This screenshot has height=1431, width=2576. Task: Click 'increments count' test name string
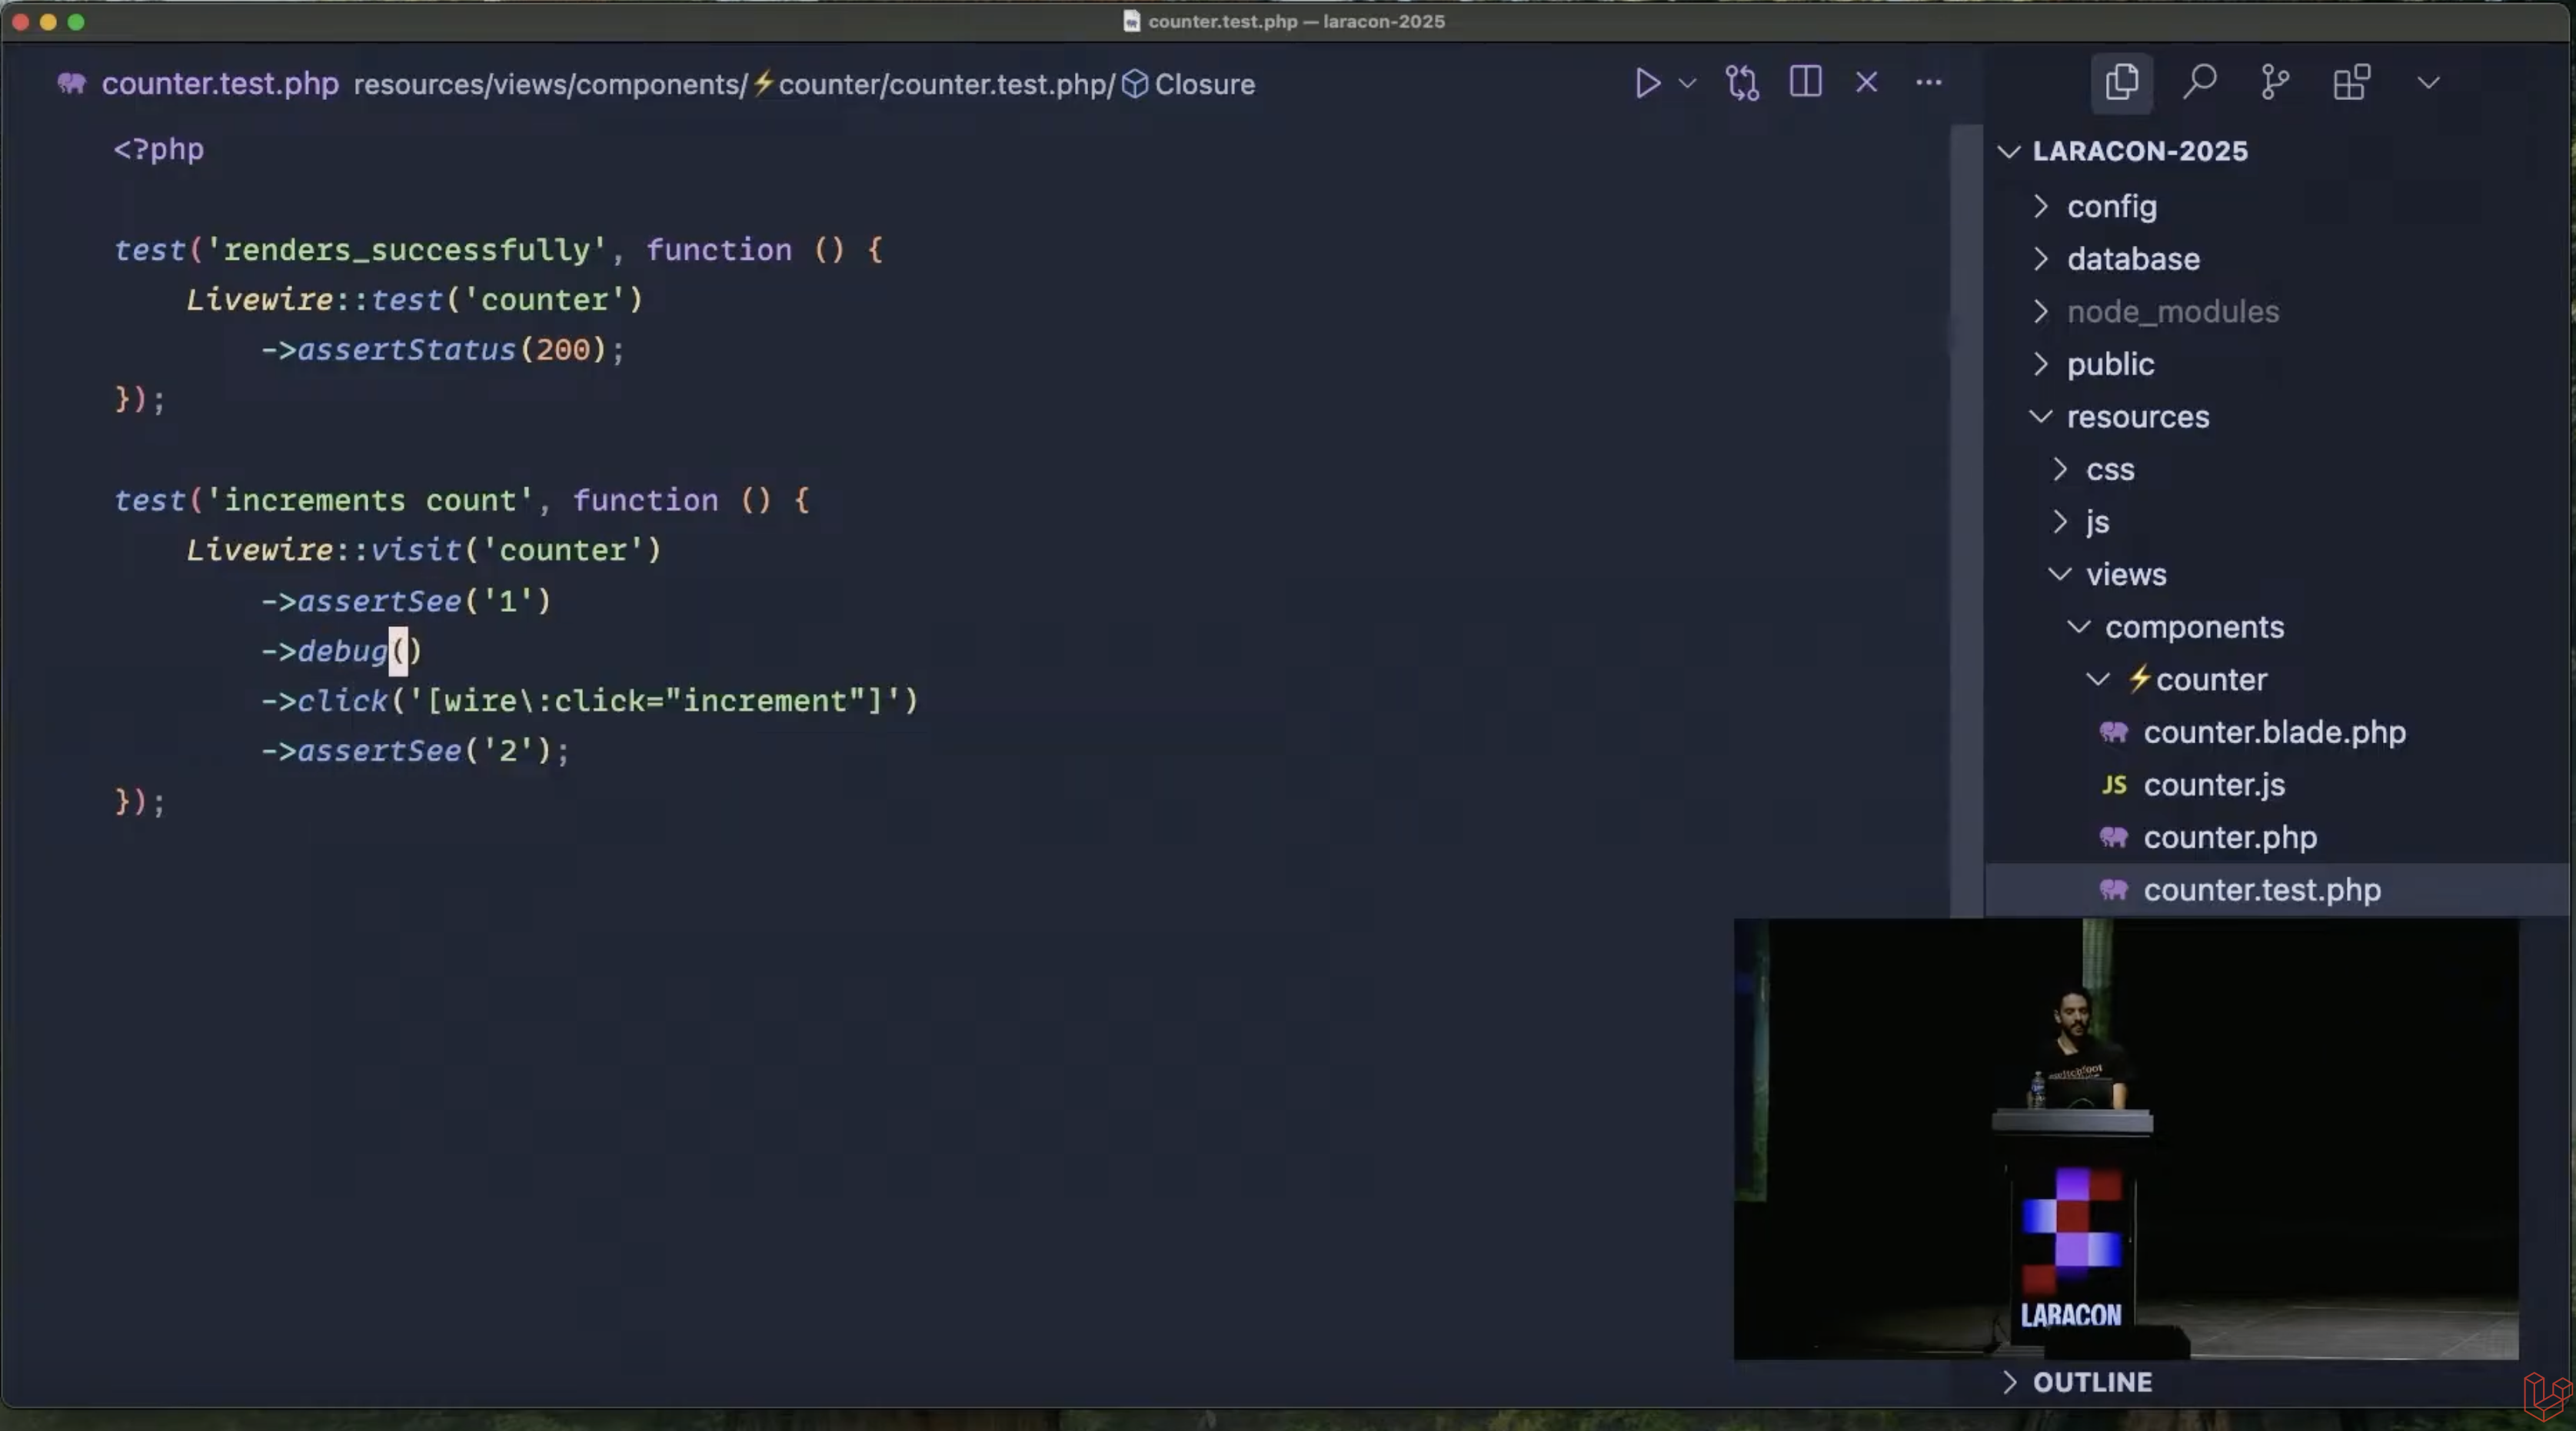pos(369,500)
